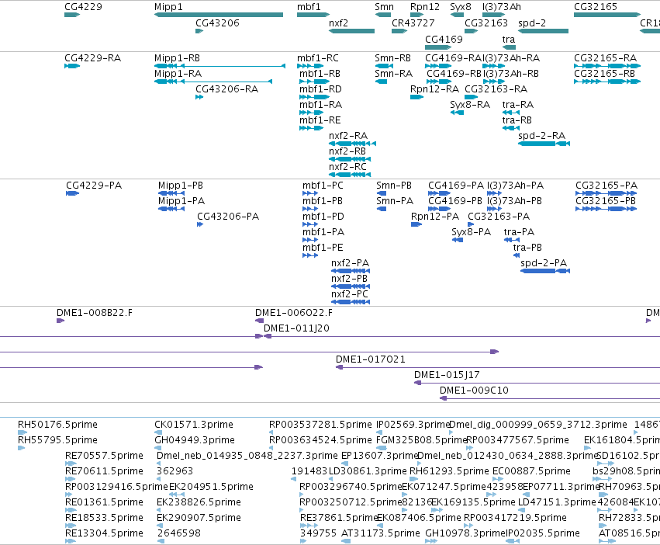Select the spd-2 gene bar

(x=544, y=31)
